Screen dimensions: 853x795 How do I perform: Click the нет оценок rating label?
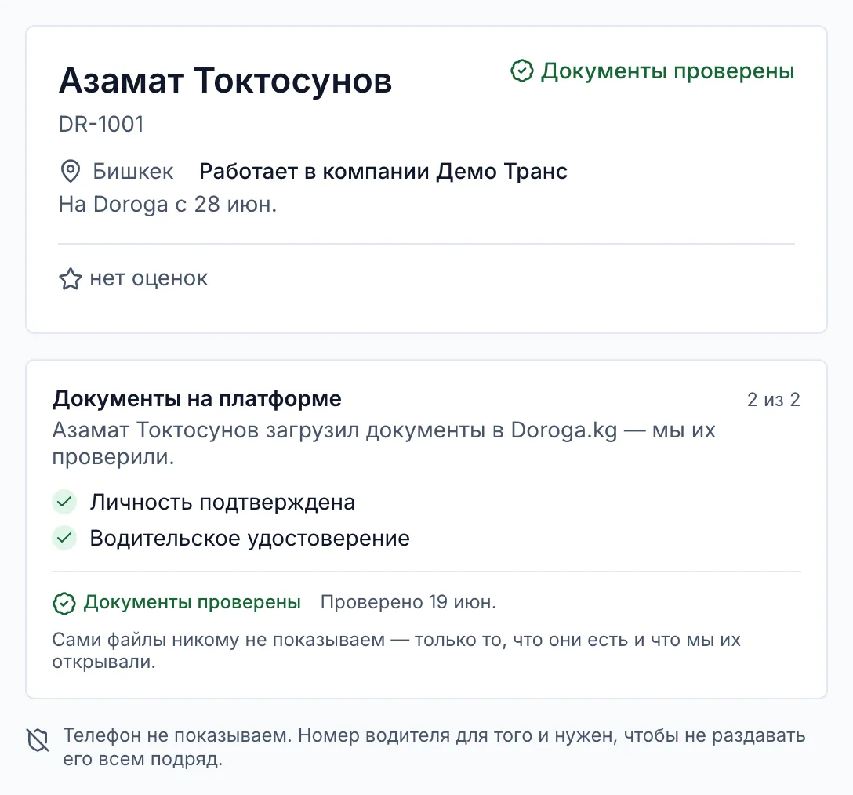click(148, 278)
